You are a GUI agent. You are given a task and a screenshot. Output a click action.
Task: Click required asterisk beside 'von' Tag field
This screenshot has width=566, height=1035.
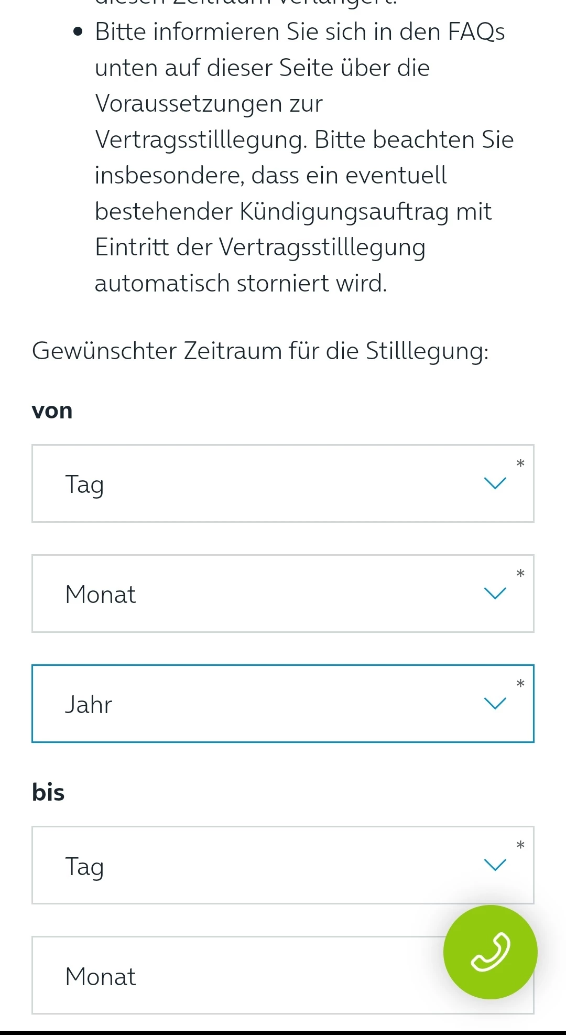coord(520,463)
